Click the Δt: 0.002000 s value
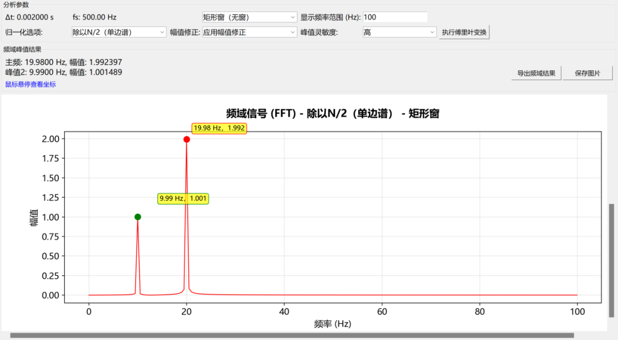The width and height of the screenshot is (618, 340). [30, 17]
